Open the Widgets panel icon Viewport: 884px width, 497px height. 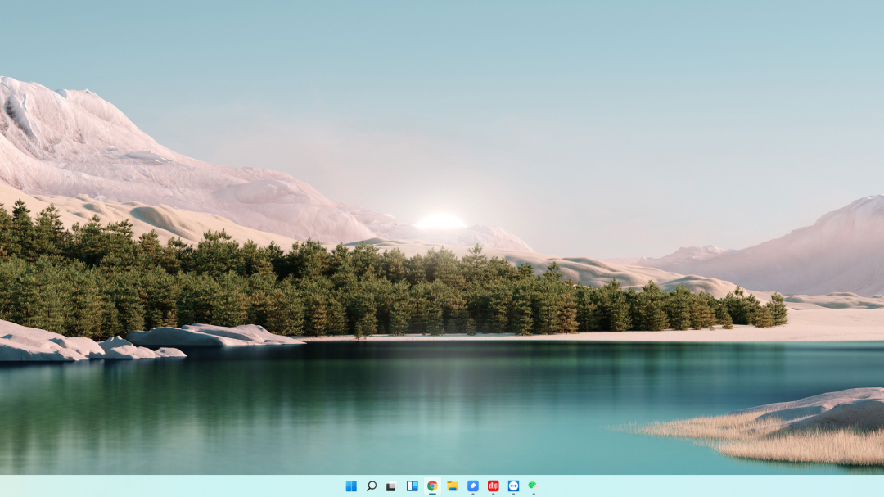coord(412,486)
